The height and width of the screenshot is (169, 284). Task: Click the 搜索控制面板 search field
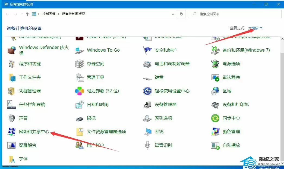pyautogui.click(x=236, y=14)
